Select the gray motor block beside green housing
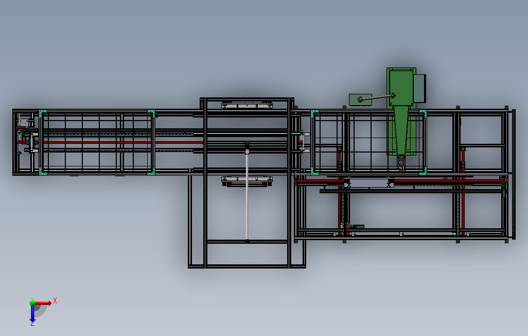This screenshot has height=336, width=528. click(419, 88)
